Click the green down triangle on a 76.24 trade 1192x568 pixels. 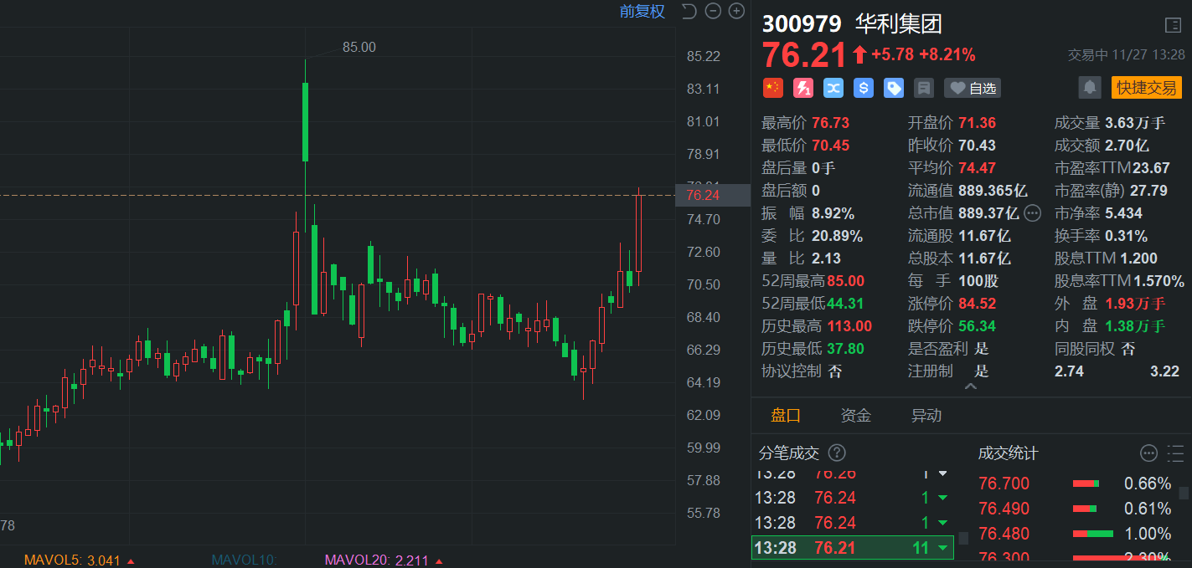point(942,497)
